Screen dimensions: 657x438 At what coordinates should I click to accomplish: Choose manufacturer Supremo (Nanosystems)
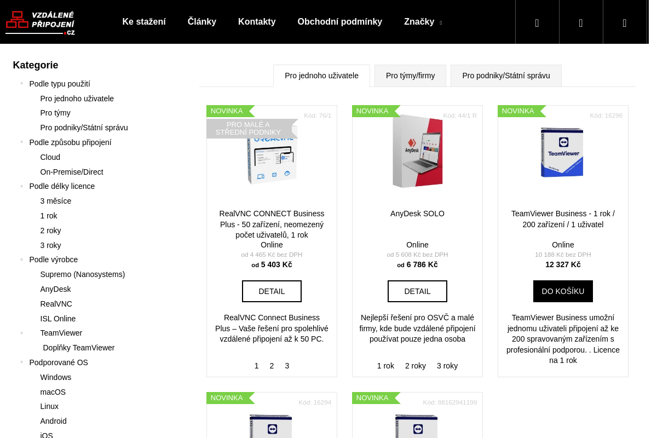point(83,274)
